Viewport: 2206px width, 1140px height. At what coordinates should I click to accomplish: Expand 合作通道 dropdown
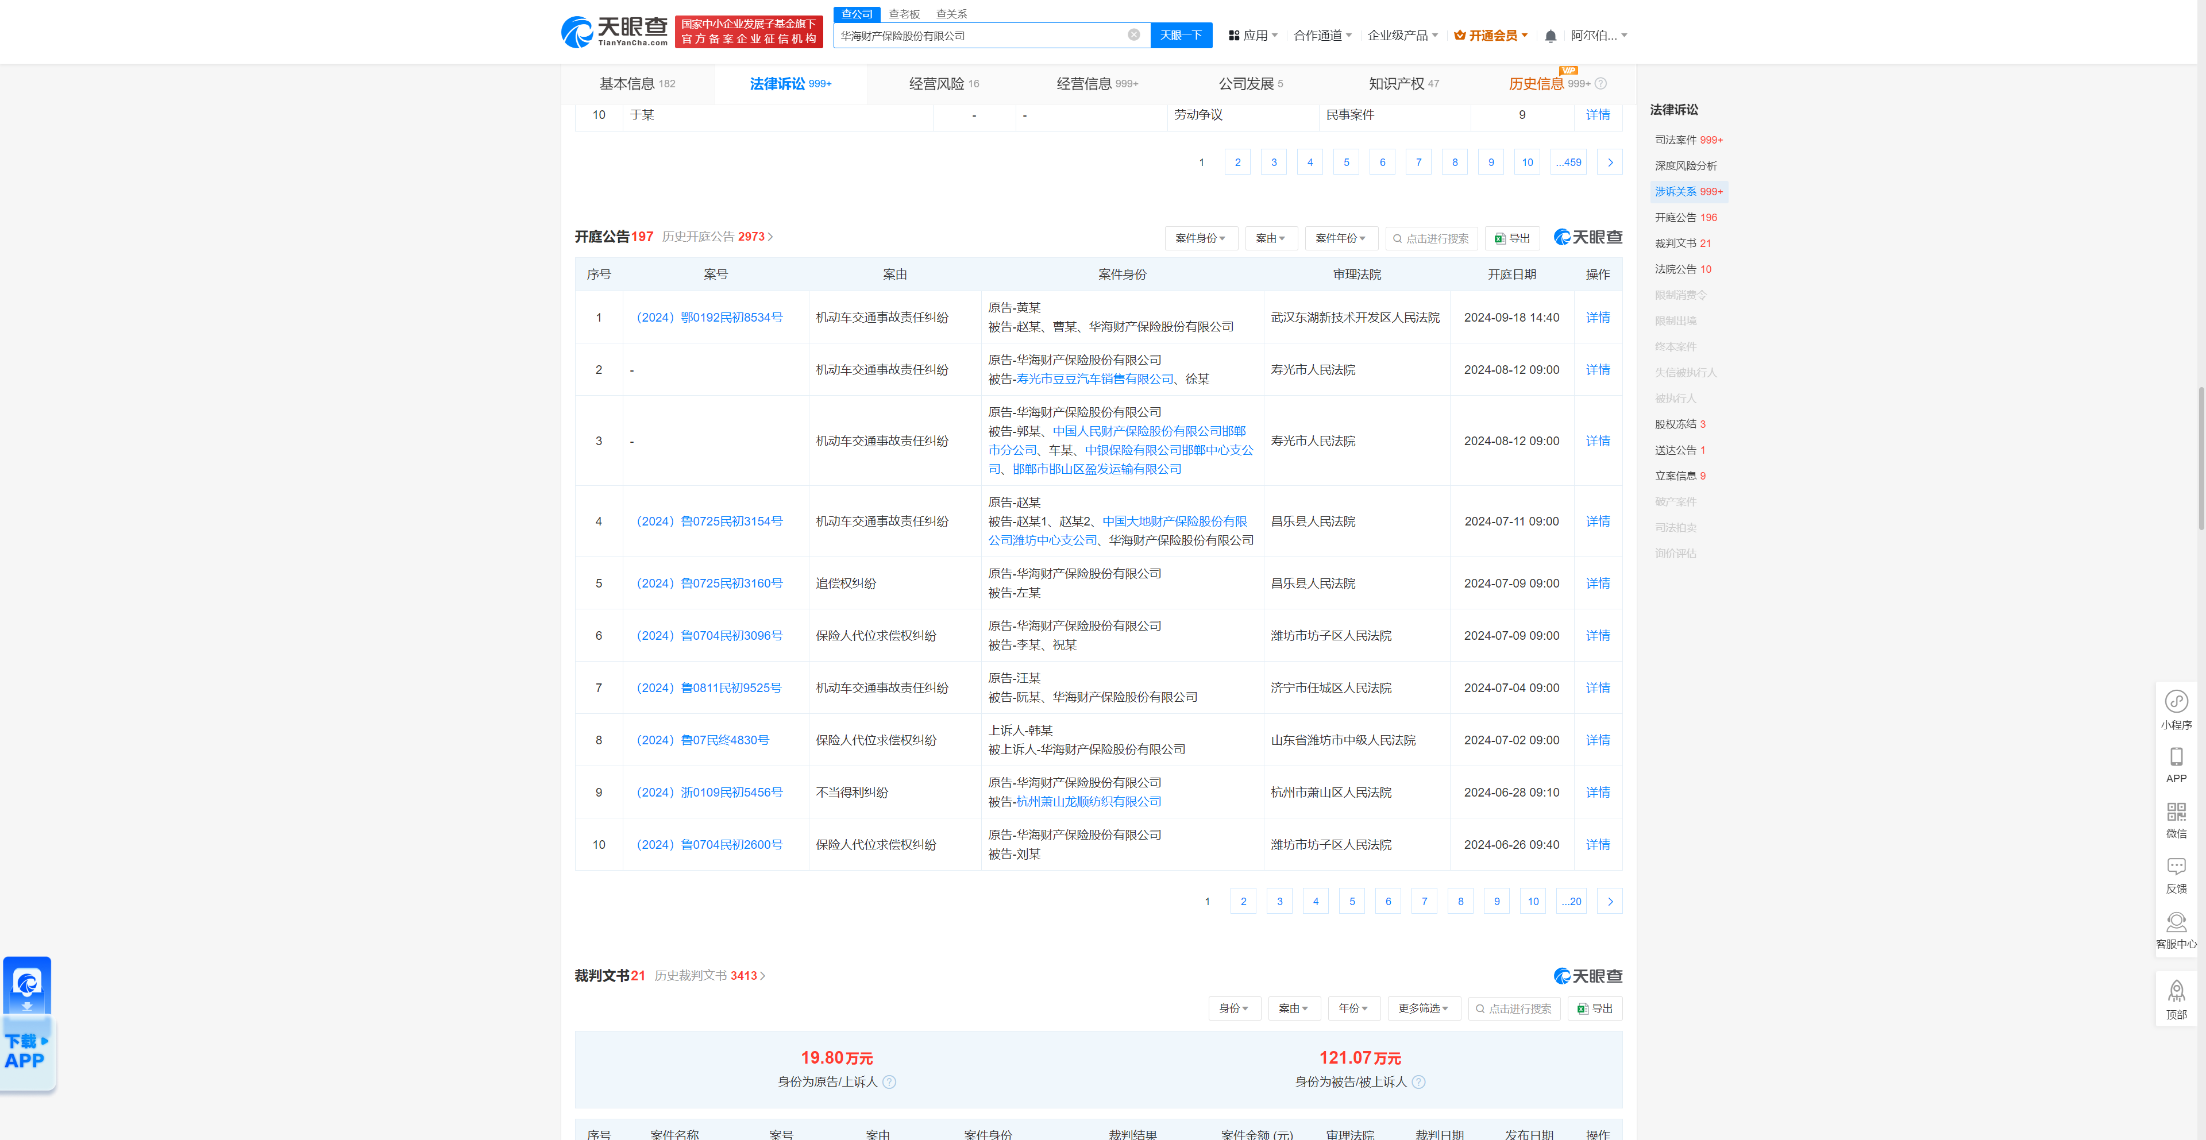[1322, 36]
